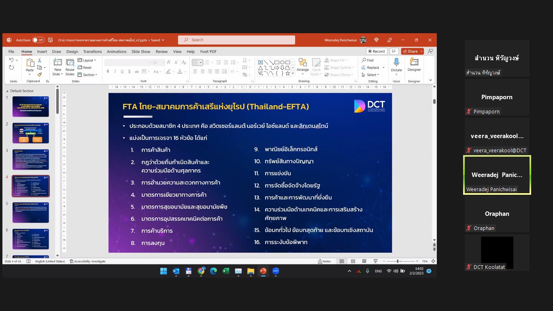Open the Select dropdown in Editing

pyautogui.click(x=370, y=75)
